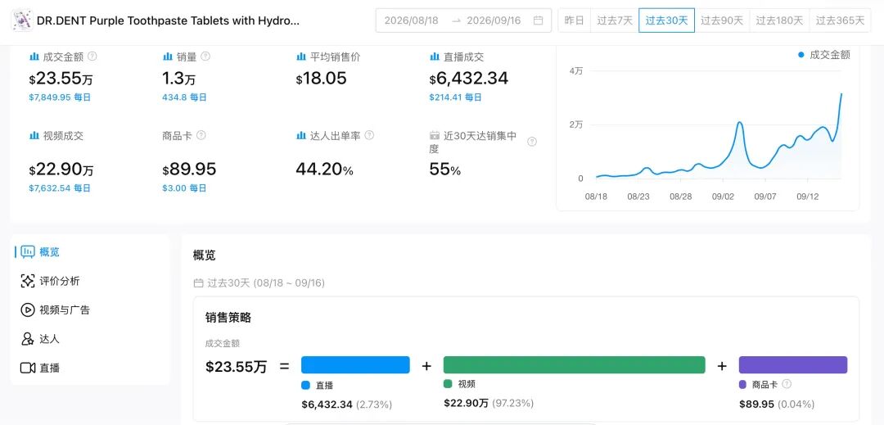Click the bar chart icon beside 平均销售价

tap(301, 57)
